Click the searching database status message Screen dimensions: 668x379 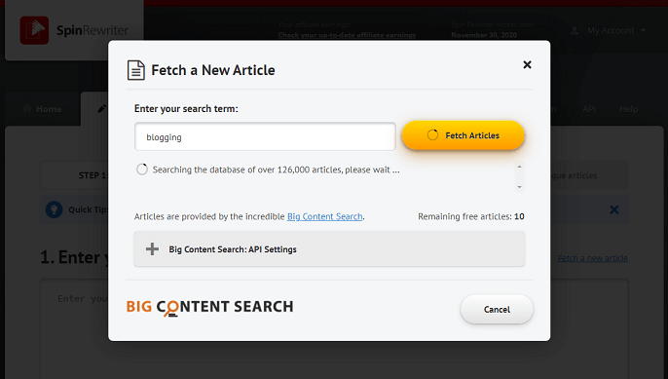[277, 170]
